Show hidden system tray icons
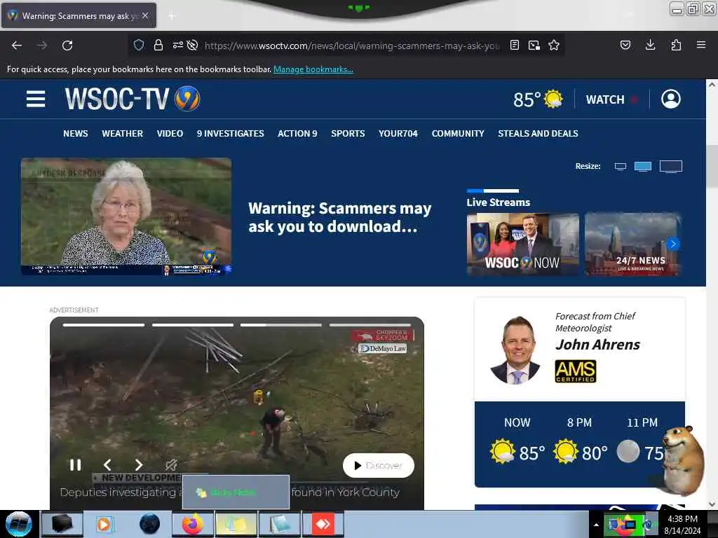This screenshot has width=718, height=538. pos(596,525)
